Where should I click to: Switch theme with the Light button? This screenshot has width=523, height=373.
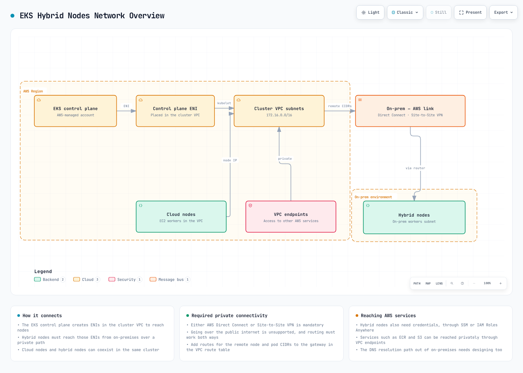point(370,12)
